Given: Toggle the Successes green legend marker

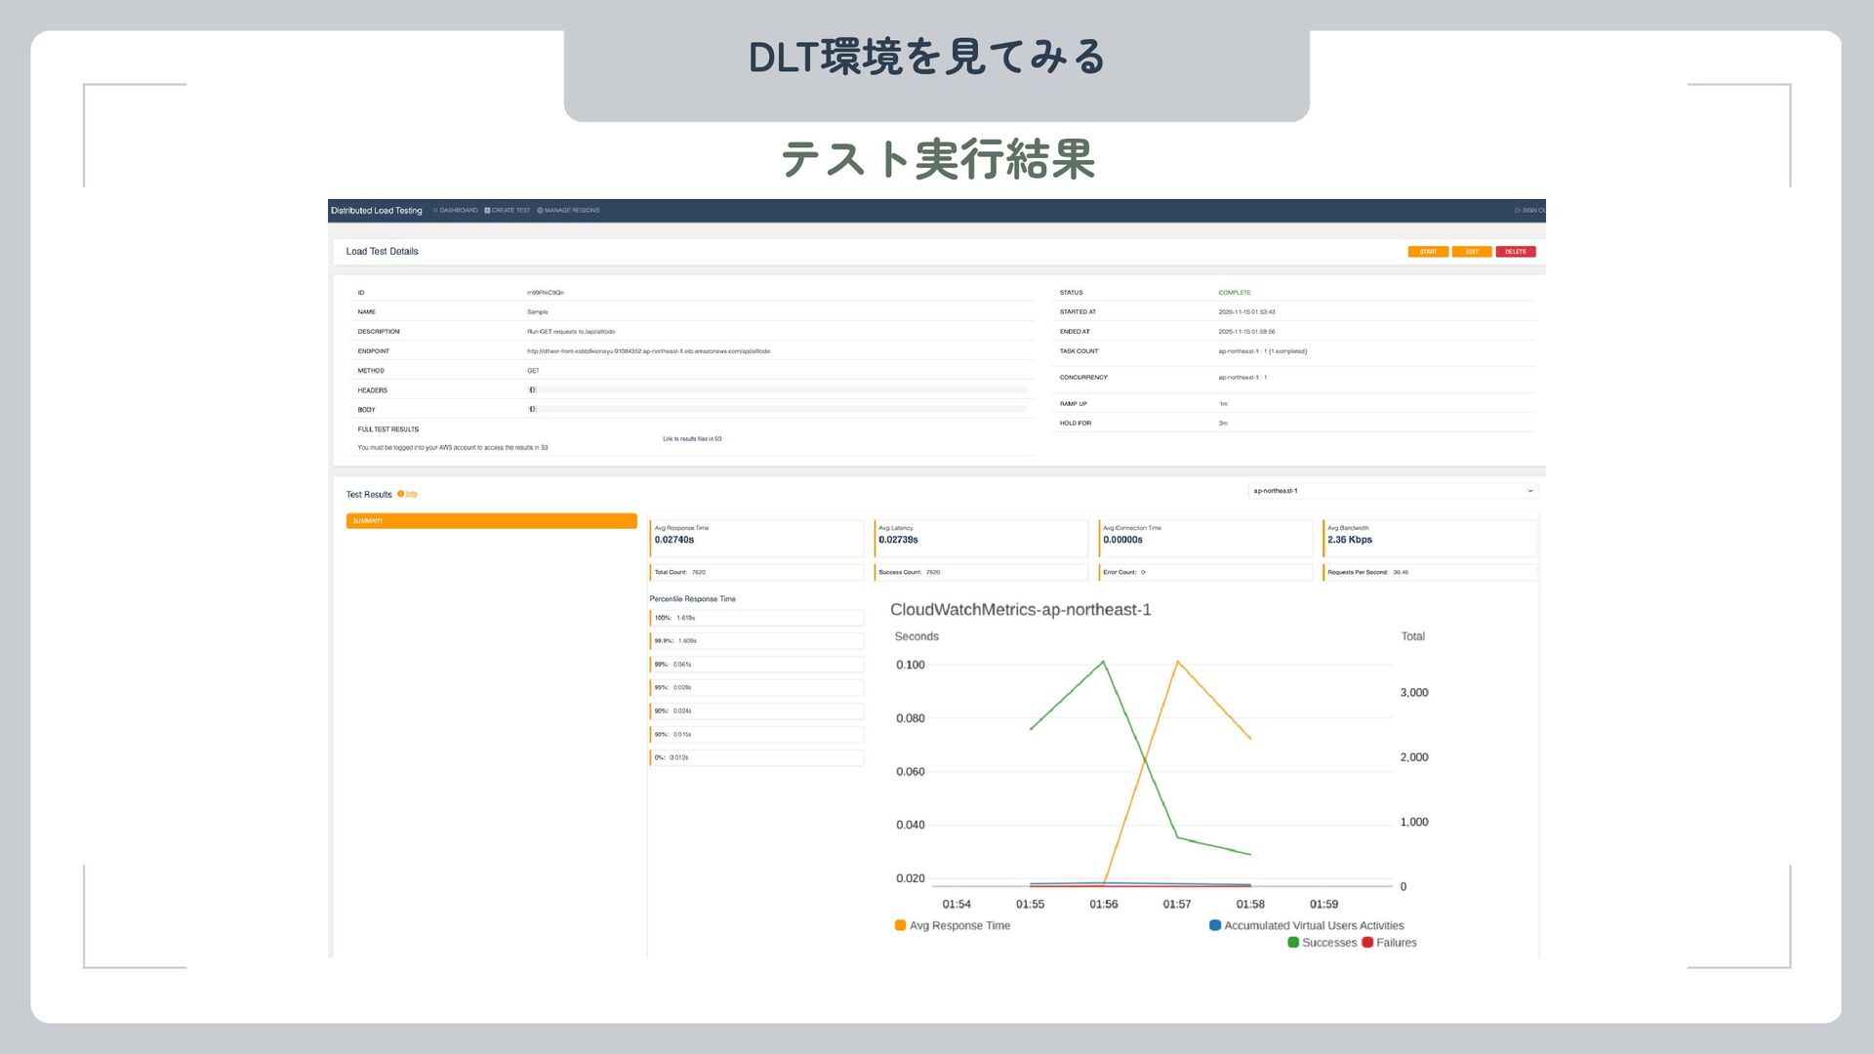Looking at the screenshot, I should tap(1293, 943).
